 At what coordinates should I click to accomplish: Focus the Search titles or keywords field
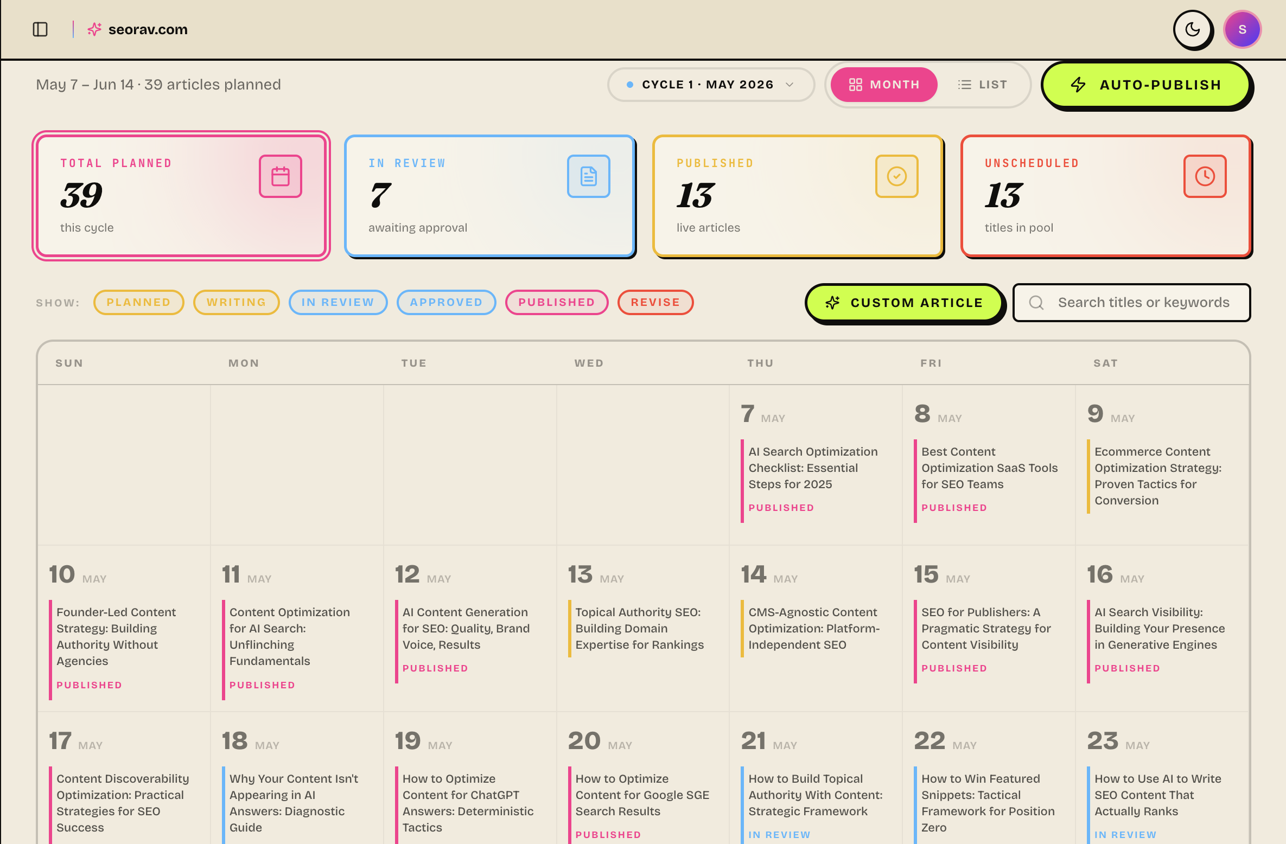pyautogui.click(x=1132, y=303)
